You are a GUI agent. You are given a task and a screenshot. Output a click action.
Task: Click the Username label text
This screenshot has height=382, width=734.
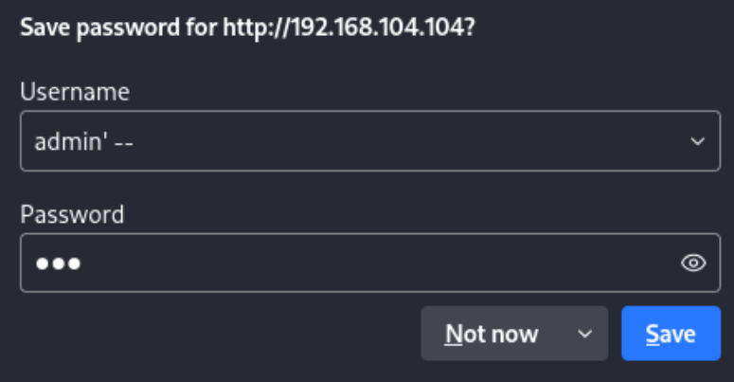click(x=75, y=92)
